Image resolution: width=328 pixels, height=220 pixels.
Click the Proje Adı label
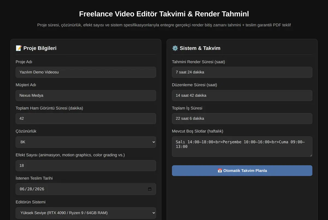pos(24,62)
